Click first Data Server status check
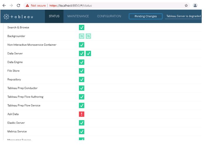This screenshot has width=214, height=146. (81, 53)
